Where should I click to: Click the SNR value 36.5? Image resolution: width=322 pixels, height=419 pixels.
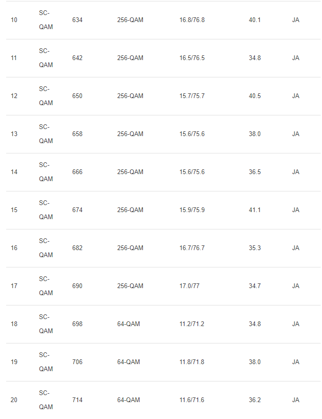coord(255,172)
